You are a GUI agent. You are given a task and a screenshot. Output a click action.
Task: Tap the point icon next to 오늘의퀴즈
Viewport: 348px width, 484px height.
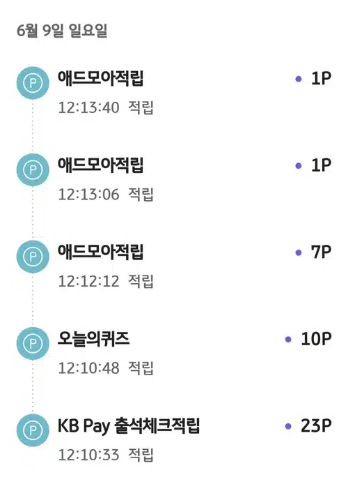tap(33, 343)
